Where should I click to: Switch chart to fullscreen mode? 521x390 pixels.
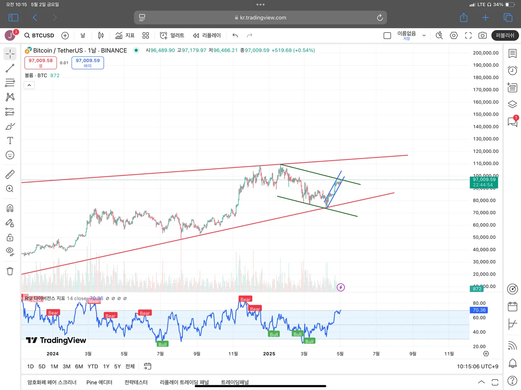[x=468, y=35]
